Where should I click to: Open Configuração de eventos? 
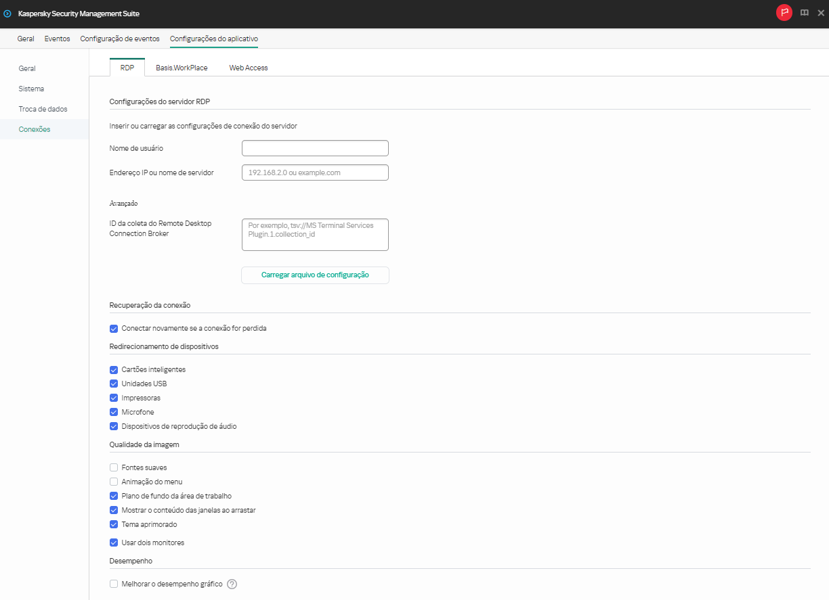(119, 39)
